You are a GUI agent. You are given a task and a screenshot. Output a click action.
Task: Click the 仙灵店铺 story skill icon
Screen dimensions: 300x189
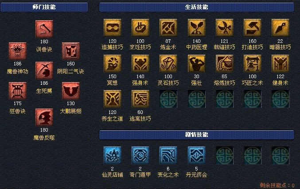113,155
